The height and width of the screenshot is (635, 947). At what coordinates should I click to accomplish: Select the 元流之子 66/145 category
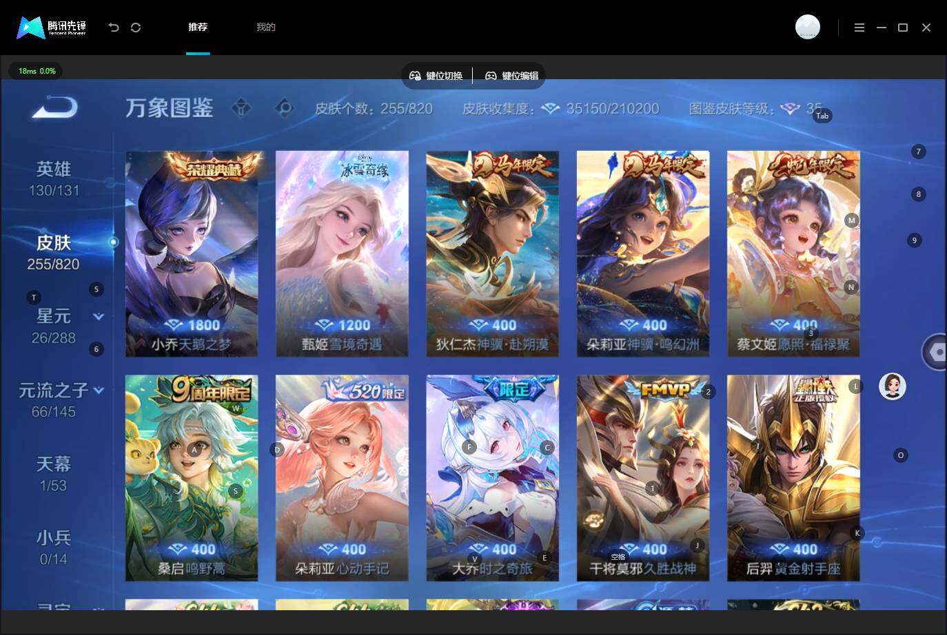(x=54, y=400)
